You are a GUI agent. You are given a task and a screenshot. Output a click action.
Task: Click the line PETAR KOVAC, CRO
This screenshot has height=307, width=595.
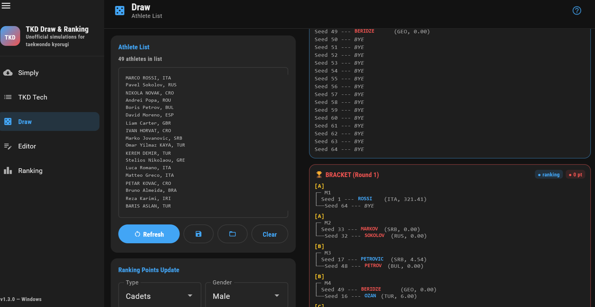pyautogui.click(x=148, y=183)
